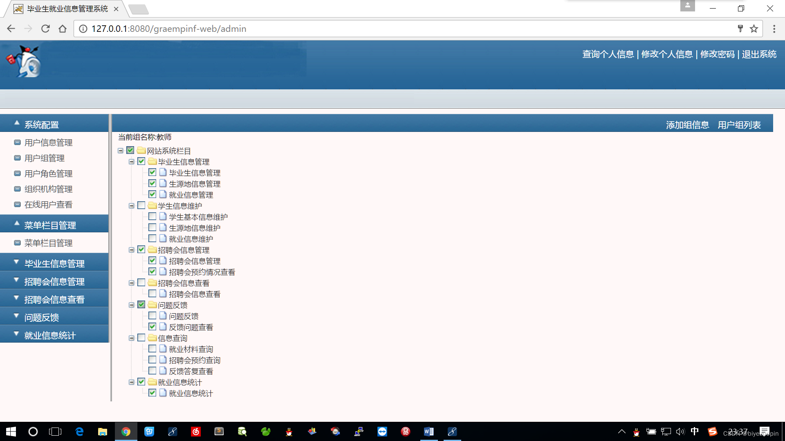The height and width of the screenshot is (441, 785).
Task: Collapse the 就业信息统计 tree node
Action: [x=132, y=382]
